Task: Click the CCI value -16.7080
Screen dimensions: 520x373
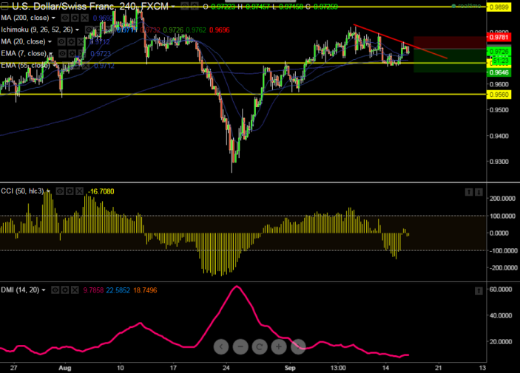Action: pyautogui.click(x=101, y=191)
